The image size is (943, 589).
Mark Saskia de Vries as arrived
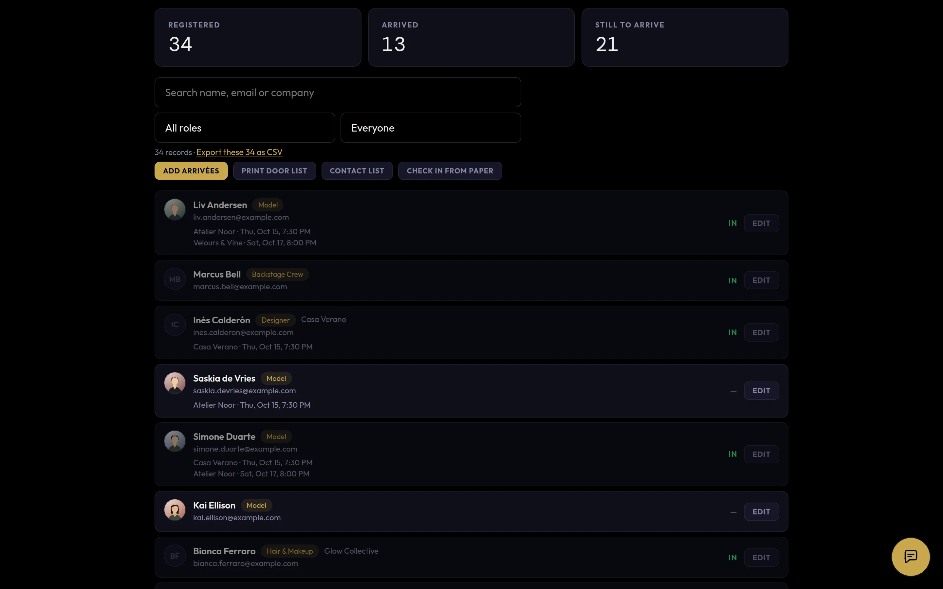coord(733,391)
